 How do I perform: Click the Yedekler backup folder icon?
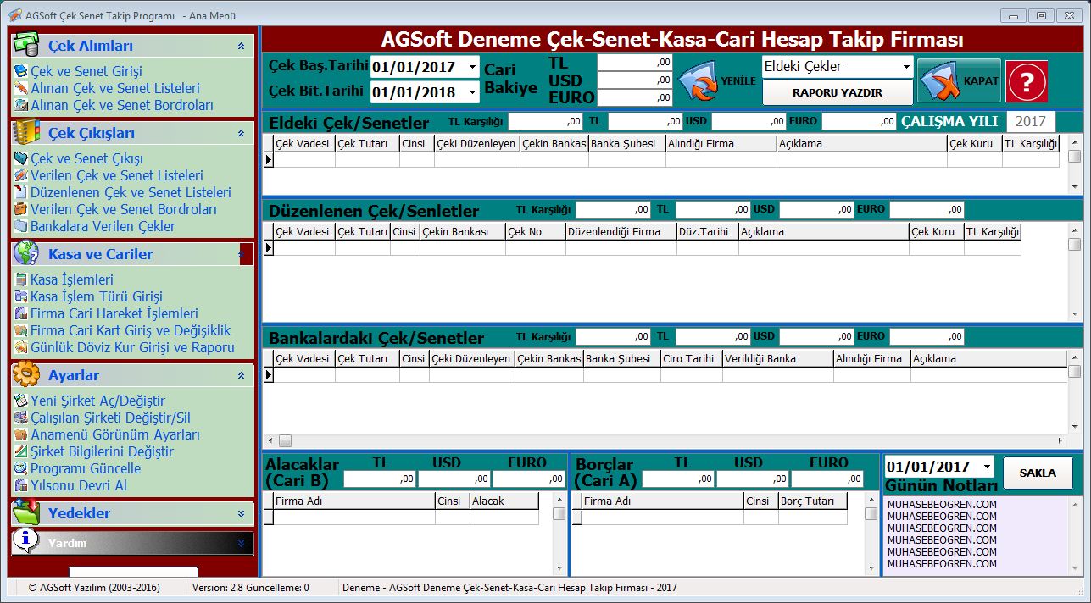[x=25, y=512]
